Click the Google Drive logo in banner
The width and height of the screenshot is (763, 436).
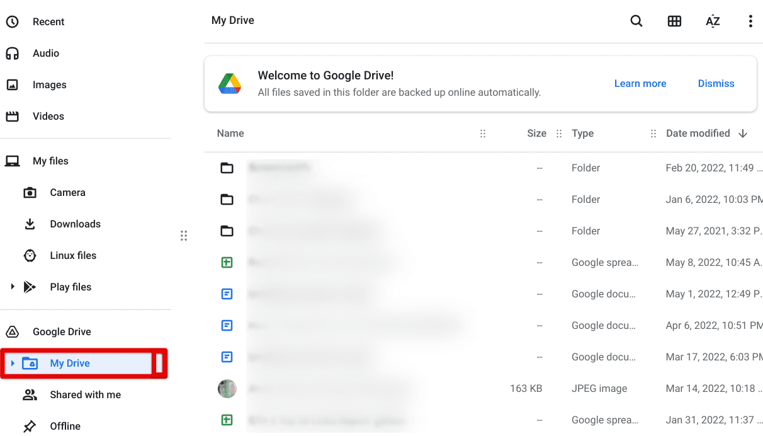(230, 83)
